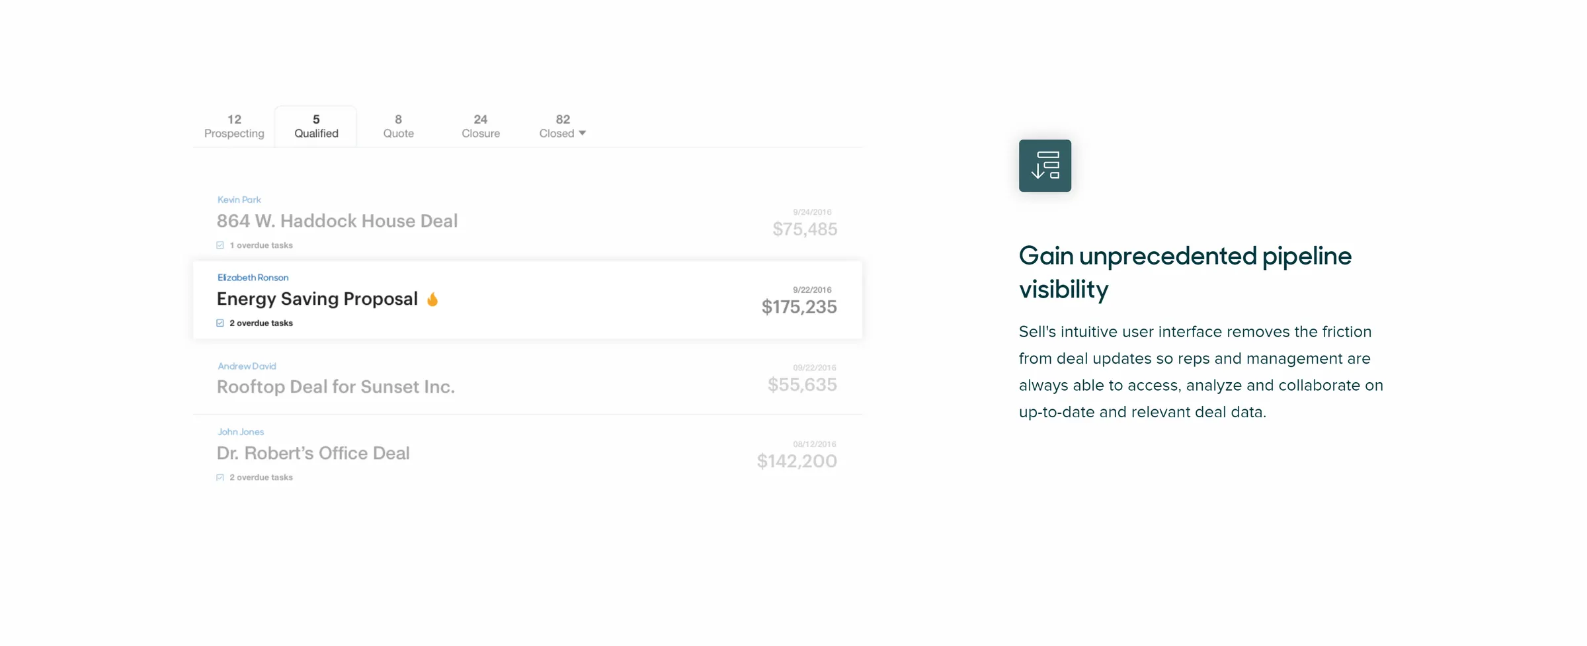Click the 864 W. Haddock House Deal title
Viewport: 1587px width, 646px height.
click(x=337, y=221)
